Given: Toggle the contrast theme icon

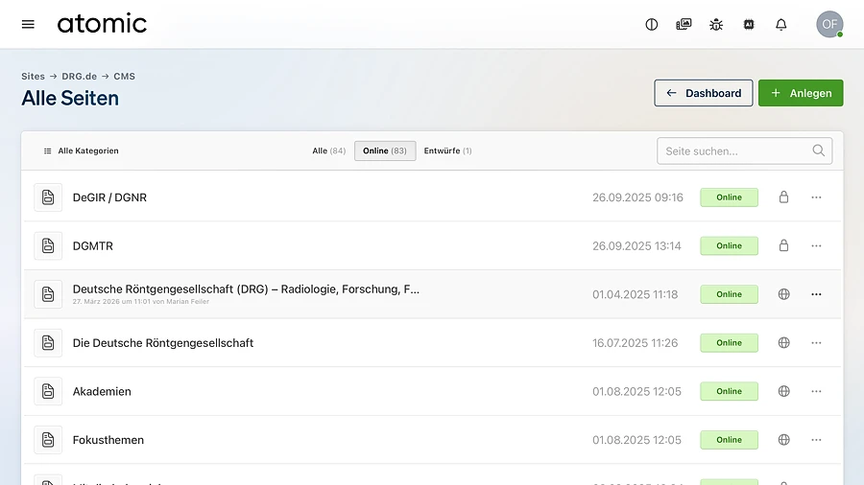Looking at the screenshot, I should pos(652,25).
